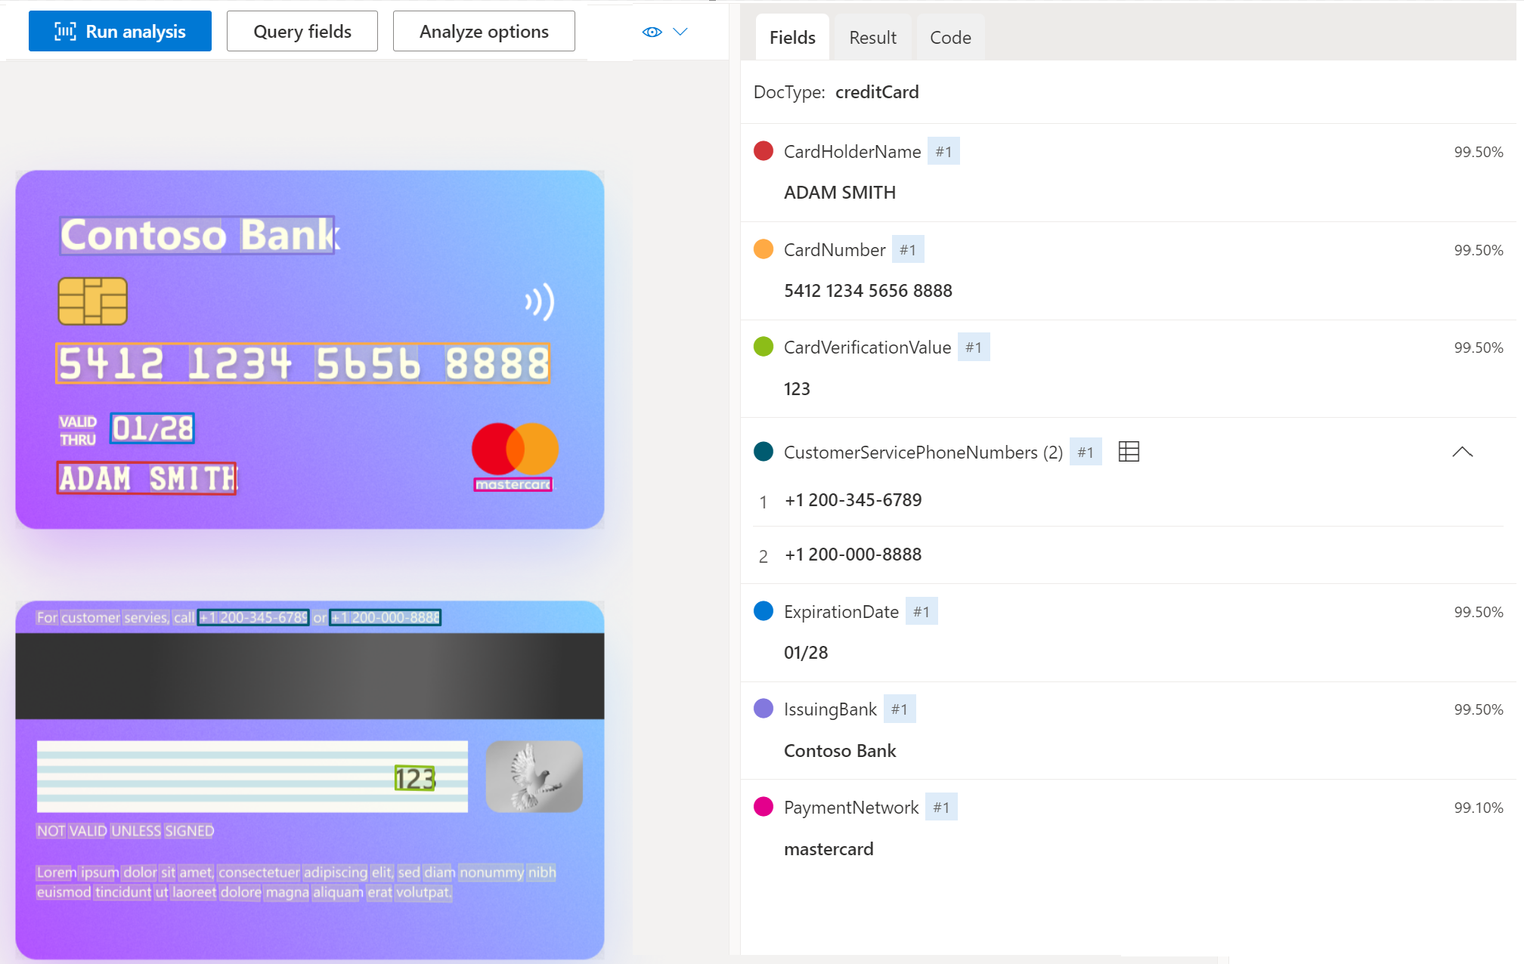
Task: Open the Analyze options menu
Action: click(485, 30)
